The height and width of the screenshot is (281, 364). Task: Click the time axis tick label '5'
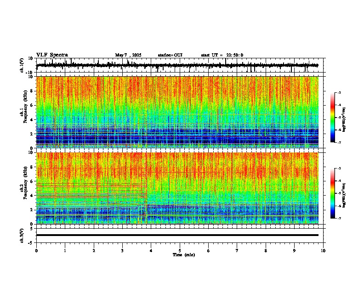pos(180,251)
